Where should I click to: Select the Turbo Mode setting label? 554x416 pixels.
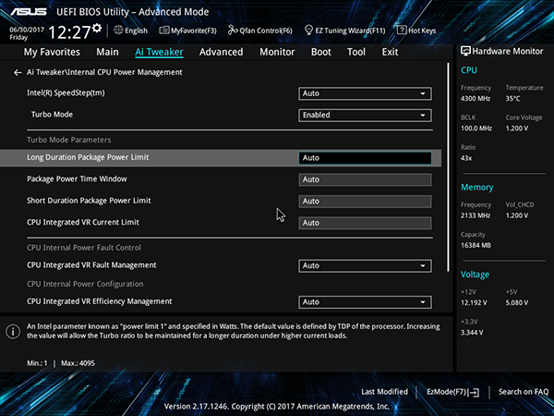point(52,115)
